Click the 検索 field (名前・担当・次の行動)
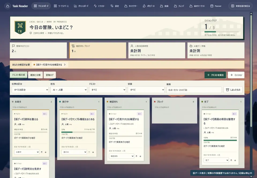The width and height of the screenshot is (257, 178). [x=194, y=90]
